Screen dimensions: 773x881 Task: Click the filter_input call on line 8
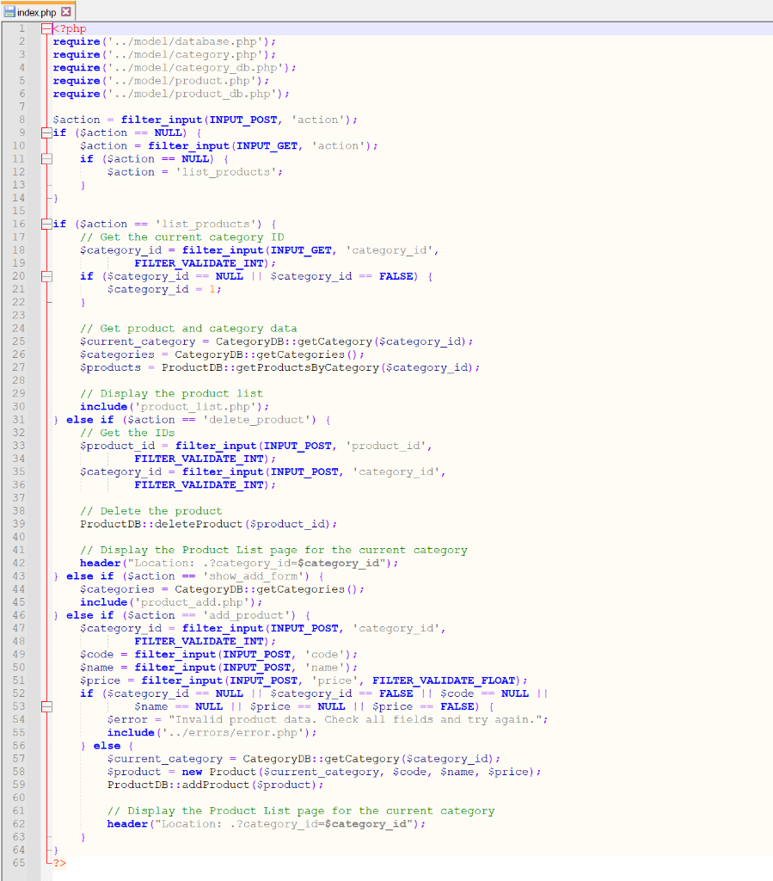(160, 120)
